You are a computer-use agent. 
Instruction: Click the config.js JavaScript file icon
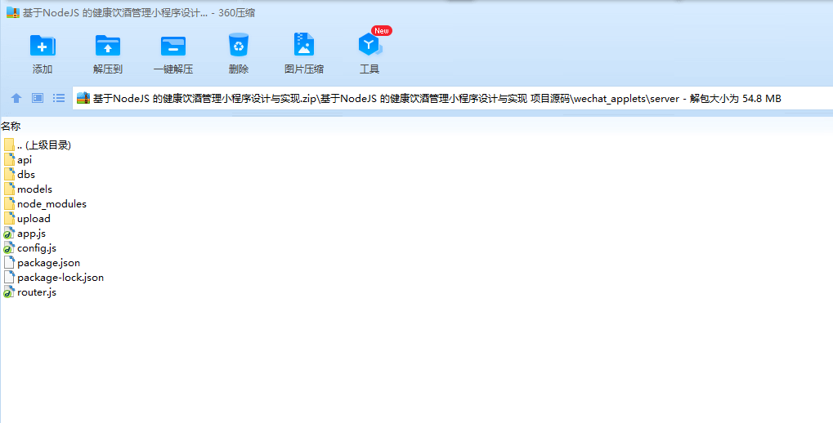pos(9,248)
